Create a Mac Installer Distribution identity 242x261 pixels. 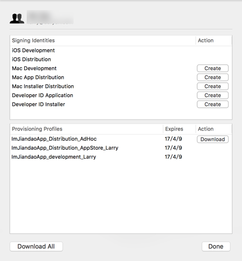(213, 86)
